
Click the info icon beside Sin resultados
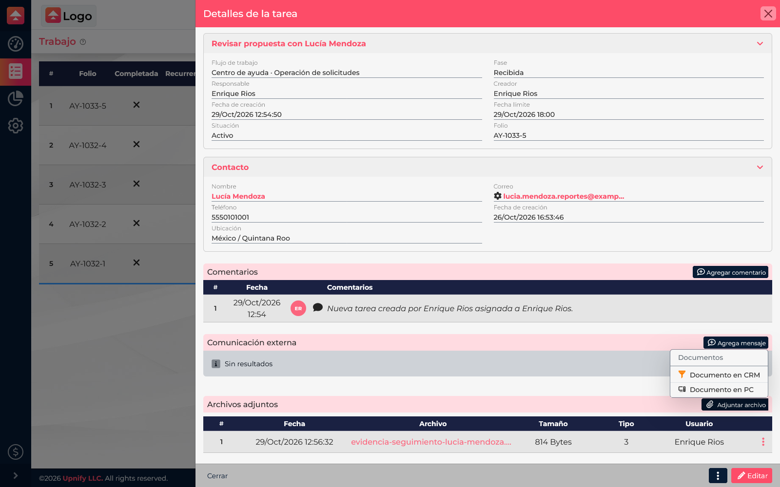[x=216, y=364]
